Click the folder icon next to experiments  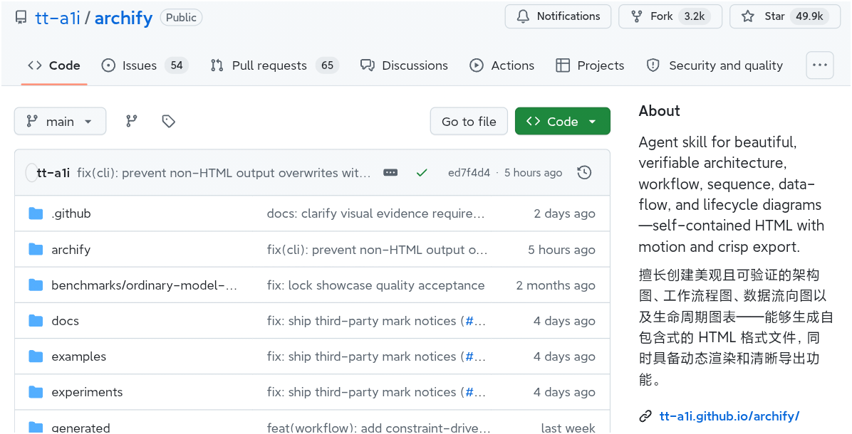pyautogui.click(x=36, y=392)
